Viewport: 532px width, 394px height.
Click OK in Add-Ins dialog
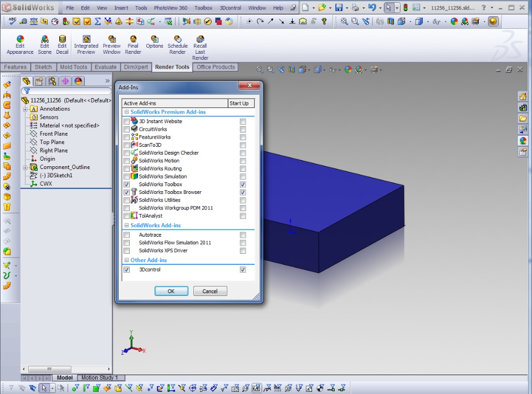click(171, 291)
